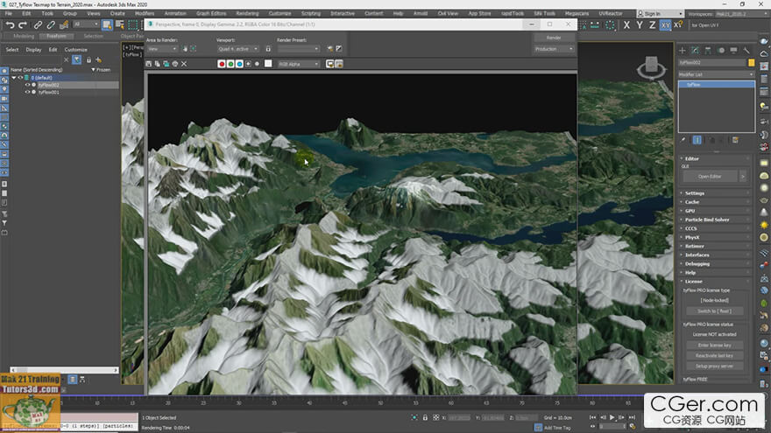Choose the Rectangular Selection Region tool
The height and width of the screenshot is (433, 771).
pyautogui.click(x=133, y=24)
